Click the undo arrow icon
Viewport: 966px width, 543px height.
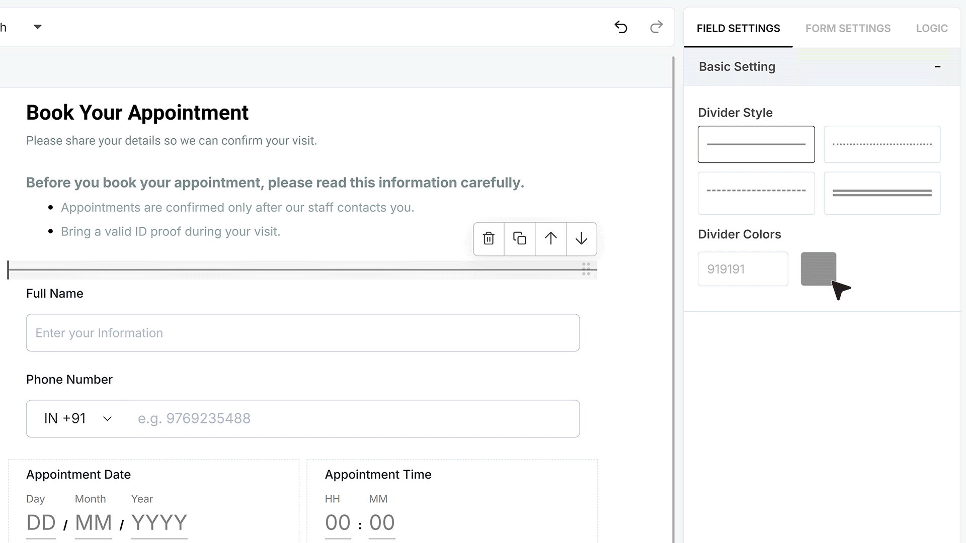click(621, 27)
